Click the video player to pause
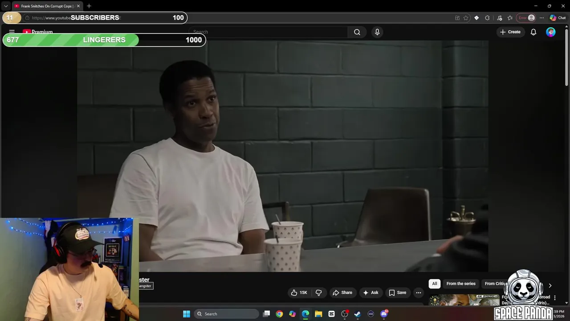 tap(283, 156)
